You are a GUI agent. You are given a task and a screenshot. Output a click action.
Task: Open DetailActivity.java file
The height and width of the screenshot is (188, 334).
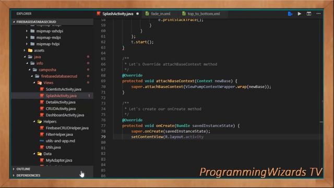point(61,102)
